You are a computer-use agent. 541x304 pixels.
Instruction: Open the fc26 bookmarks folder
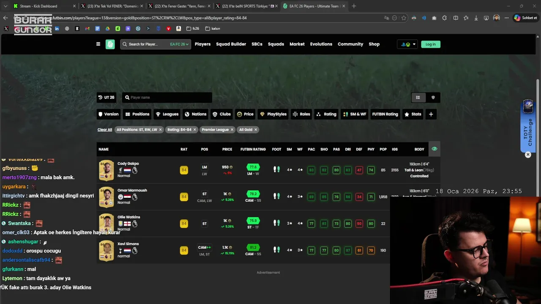click(193, 29)
